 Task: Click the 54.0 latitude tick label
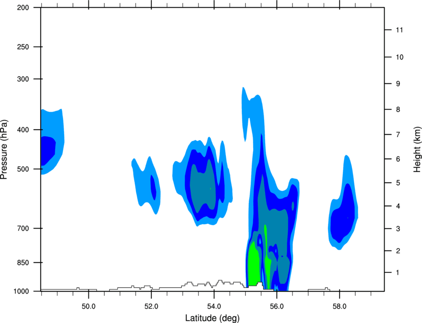pos(214,307)
